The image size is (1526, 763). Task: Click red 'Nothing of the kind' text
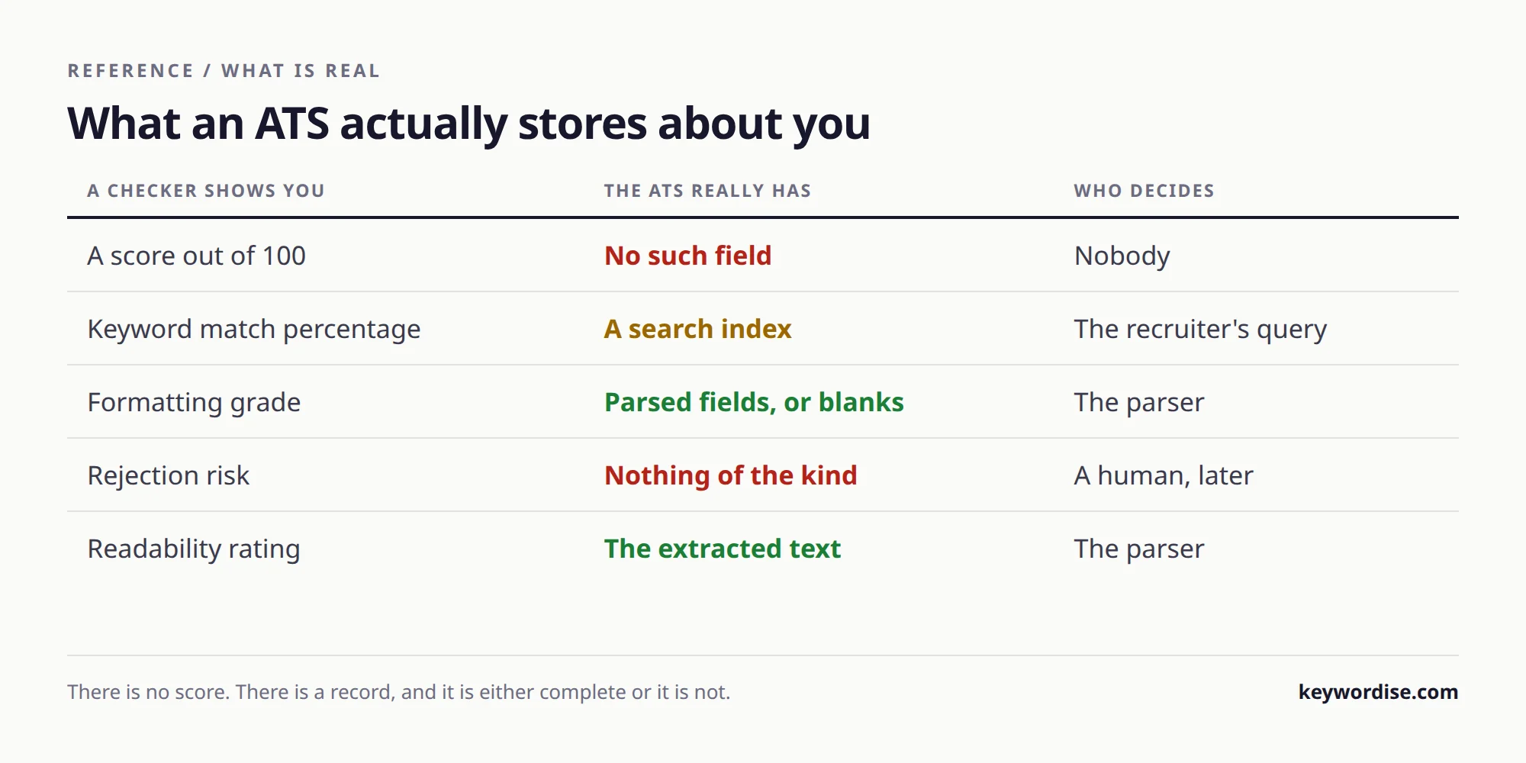pyautogui.click(x=730, y=475)
